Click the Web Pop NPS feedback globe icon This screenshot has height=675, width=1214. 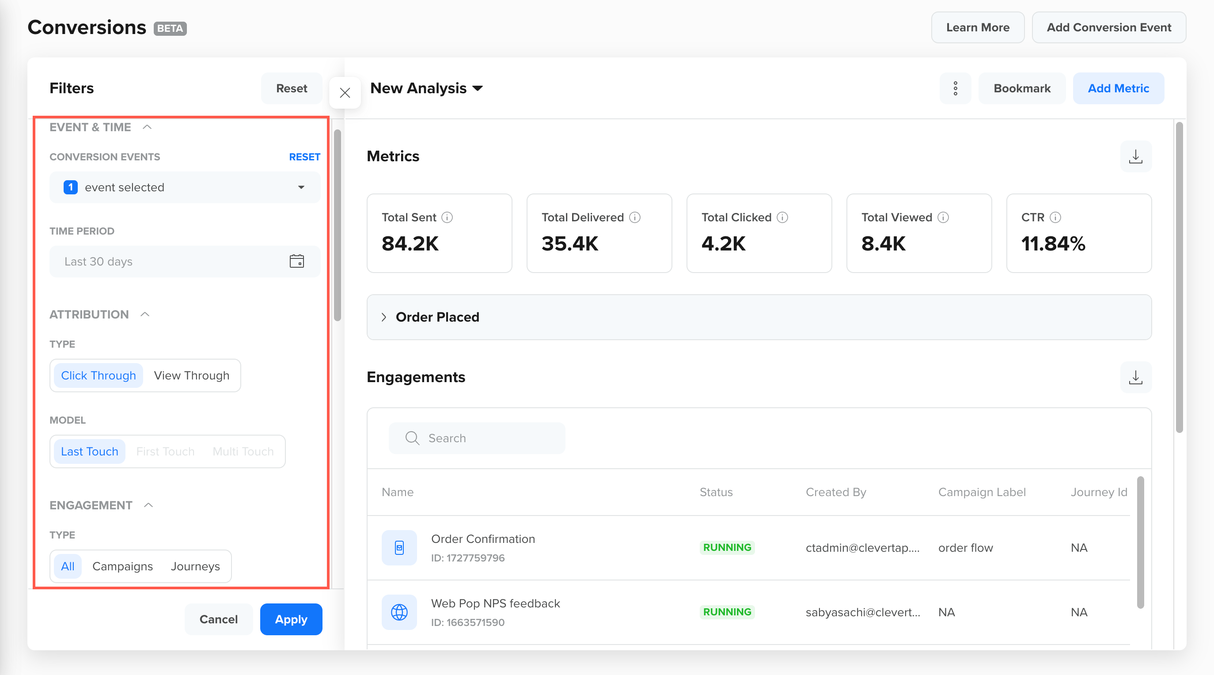[399, 612]
